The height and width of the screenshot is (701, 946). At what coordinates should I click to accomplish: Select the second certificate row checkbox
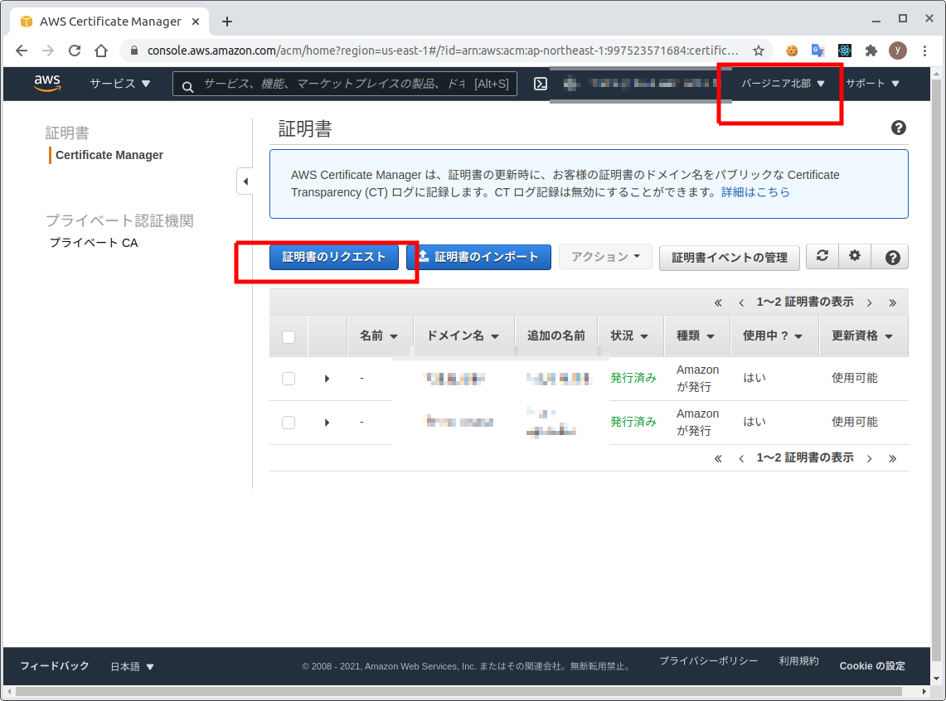click(289, 423)
